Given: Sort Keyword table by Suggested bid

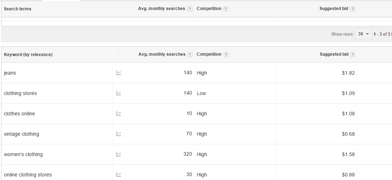Looking at the screenshot, I should (x=334, y=54).
